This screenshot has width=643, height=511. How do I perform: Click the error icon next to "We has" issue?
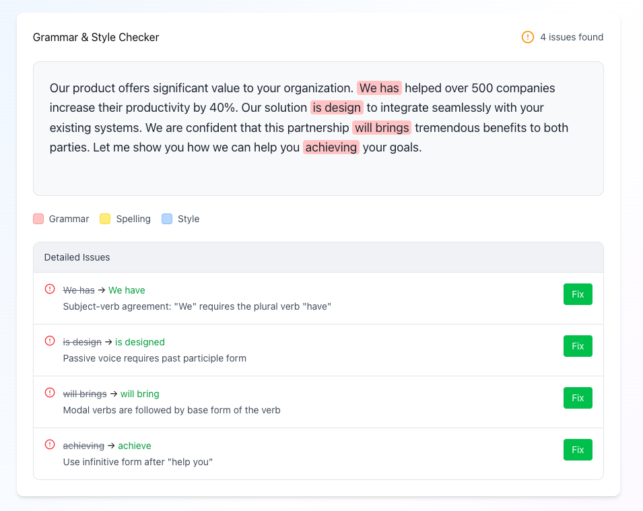[49, 289]
